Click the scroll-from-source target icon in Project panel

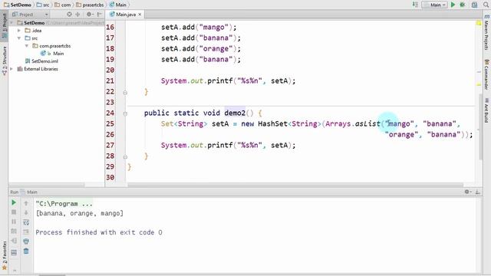pos(70,15)
